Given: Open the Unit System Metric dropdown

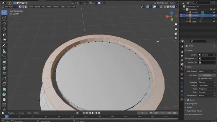Looking at the screenshot, I should pyautogui.click(x=207, y=72).
